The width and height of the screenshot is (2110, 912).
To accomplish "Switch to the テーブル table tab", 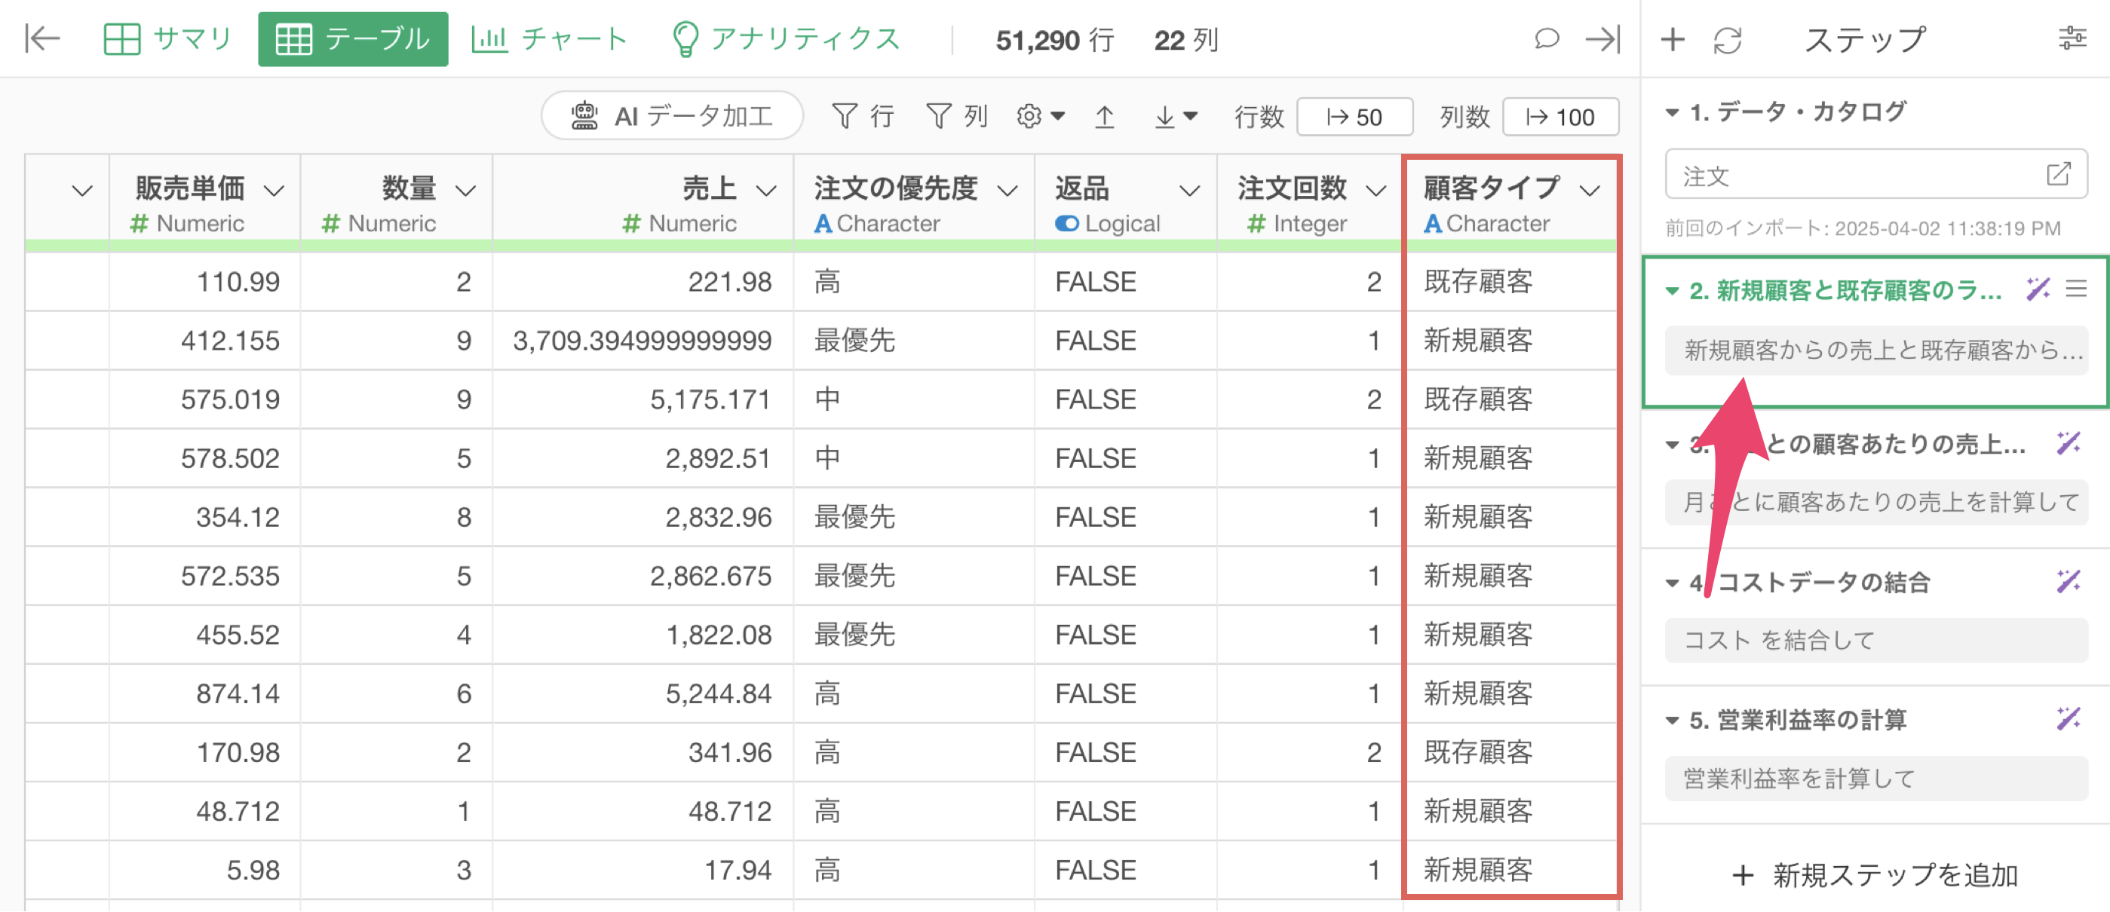I will pos(353,38).
